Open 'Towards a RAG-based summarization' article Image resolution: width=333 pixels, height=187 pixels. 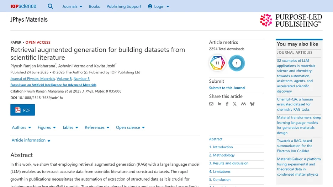click(295, 146)
